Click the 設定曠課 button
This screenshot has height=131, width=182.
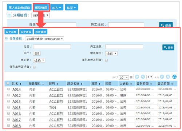tap(41, 32)
